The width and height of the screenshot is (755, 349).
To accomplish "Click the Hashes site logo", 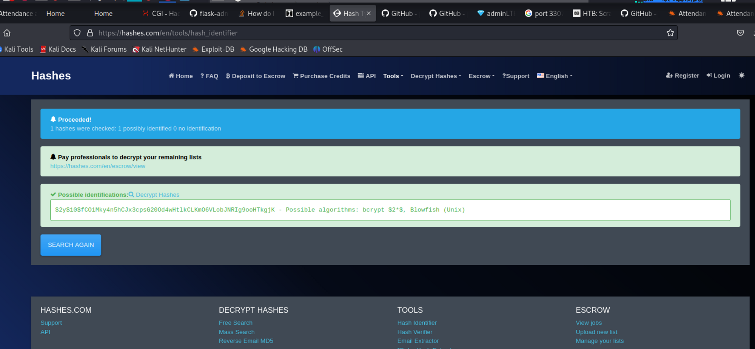I will (x=51, y=76).
